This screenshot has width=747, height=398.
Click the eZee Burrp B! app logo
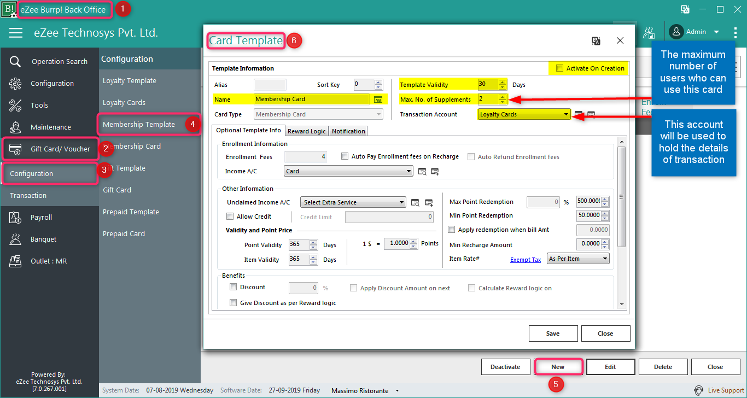pyautogui.click(x=8, y=9)
